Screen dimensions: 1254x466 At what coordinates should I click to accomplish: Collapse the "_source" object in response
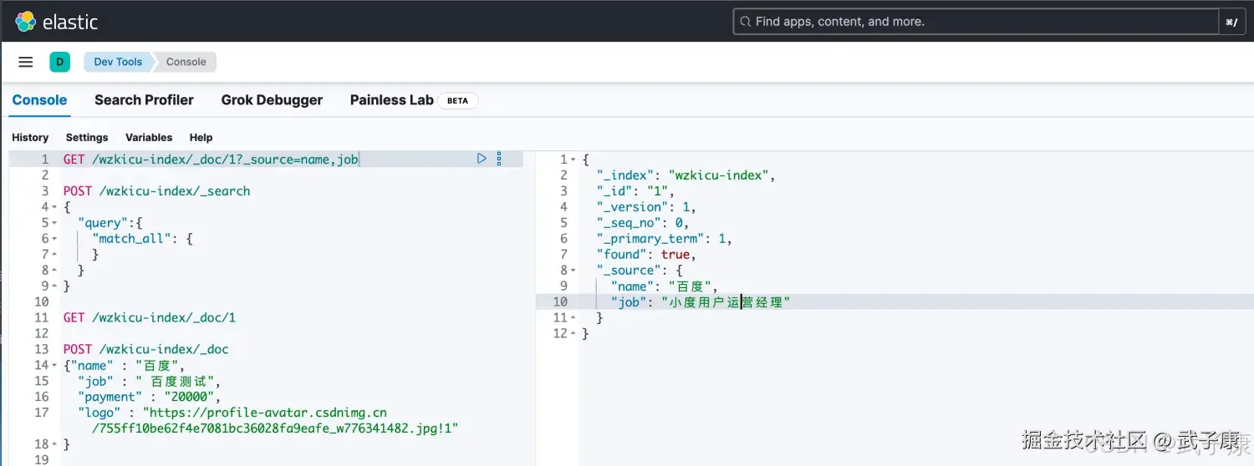pyautogui.click(x=573, y=271)
